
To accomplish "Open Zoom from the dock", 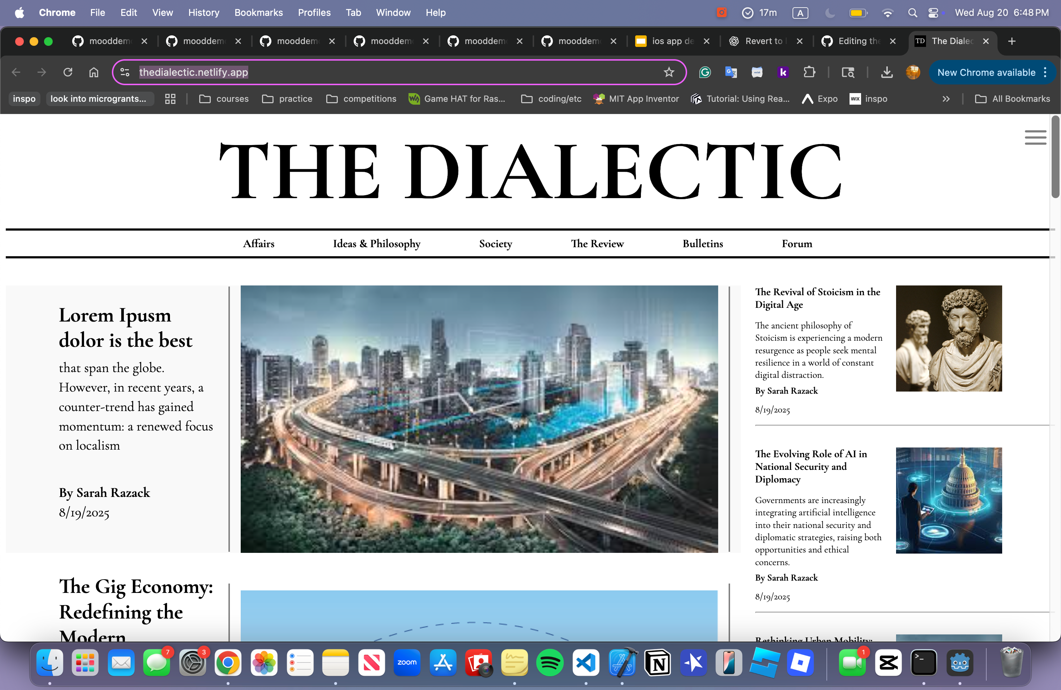I will click(407, 663).
